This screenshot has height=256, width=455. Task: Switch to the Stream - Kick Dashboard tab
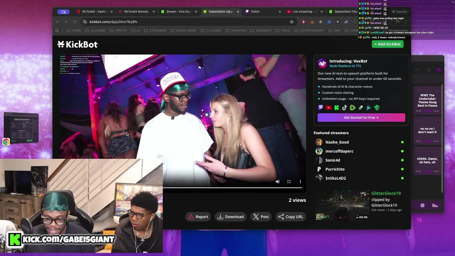178,11
